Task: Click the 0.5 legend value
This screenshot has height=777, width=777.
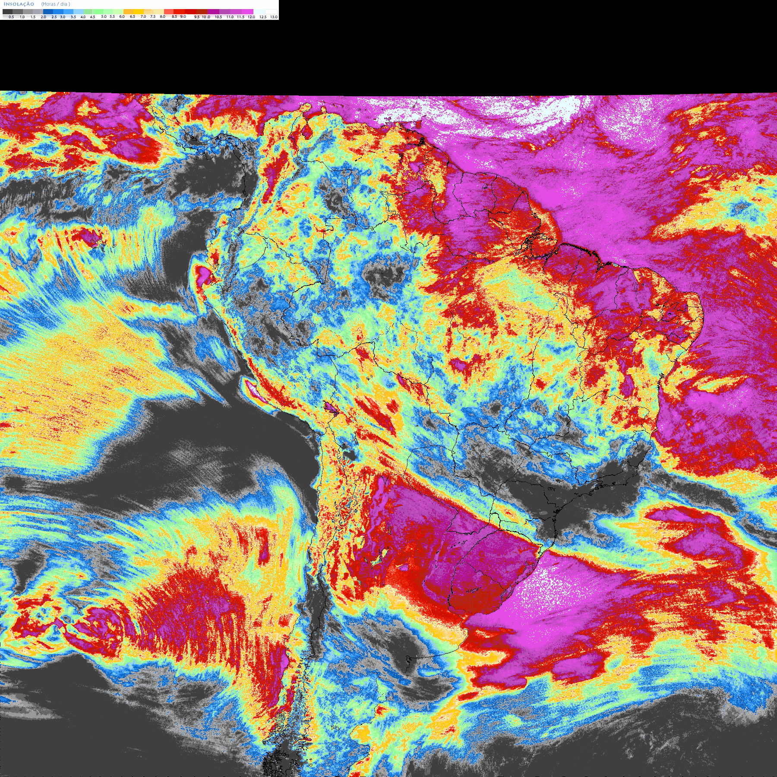Action: [x=11, y=17]
